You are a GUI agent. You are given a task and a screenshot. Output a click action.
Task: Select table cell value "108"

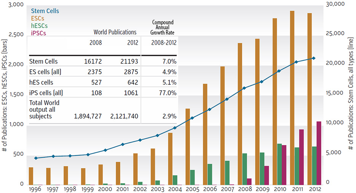pos(96,93)
